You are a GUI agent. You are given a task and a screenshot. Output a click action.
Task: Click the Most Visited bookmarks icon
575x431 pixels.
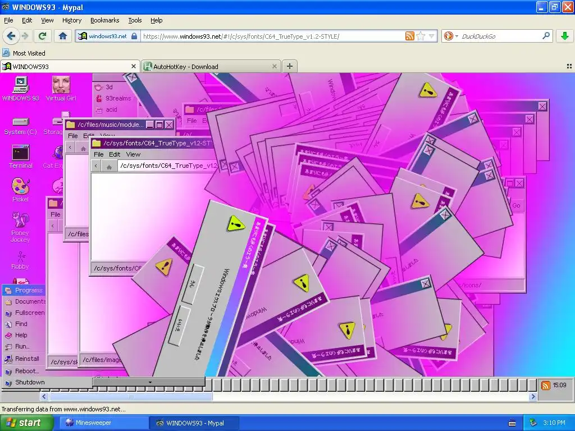6,53
